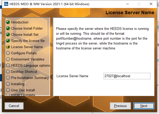Click the yellow arrow beside License Server Name step
Screen dimensions: 159x114
[8, 47]
